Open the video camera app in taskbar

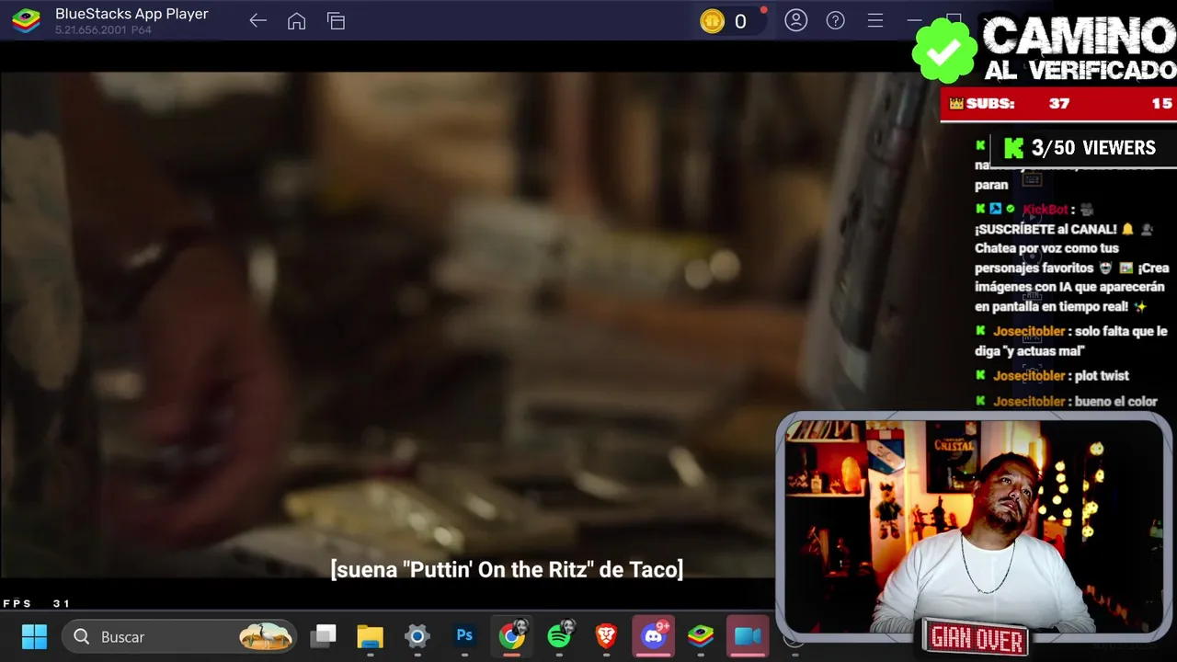pyautogui.click(x=748, y=636)
